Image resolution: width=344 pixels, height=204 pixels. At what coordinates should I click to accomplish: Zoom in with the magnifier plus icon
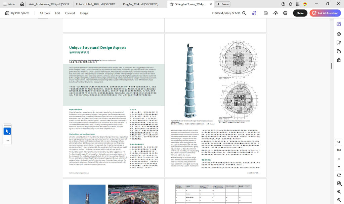click(339, 192)
